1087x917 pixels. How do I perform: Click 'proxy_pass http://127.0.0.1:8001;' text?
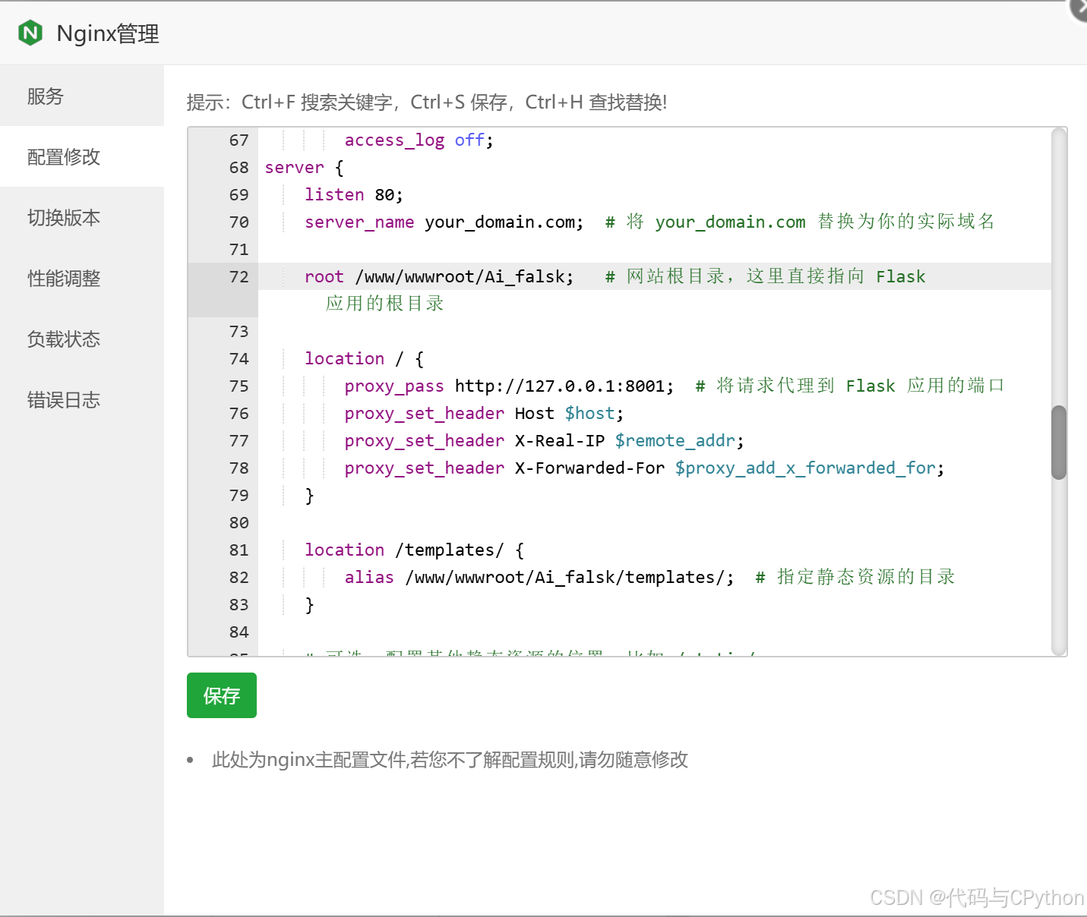click(509, 386)
